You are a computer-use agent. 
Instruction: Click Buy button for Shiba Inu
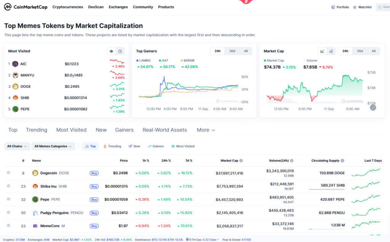pos(94,187)
